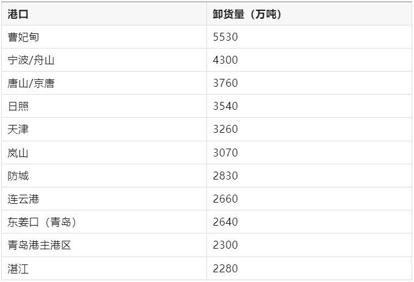414x282 pixels.
Task: Click the value 2830 cell
Action: pyautogui.click(x=309, y=176)
